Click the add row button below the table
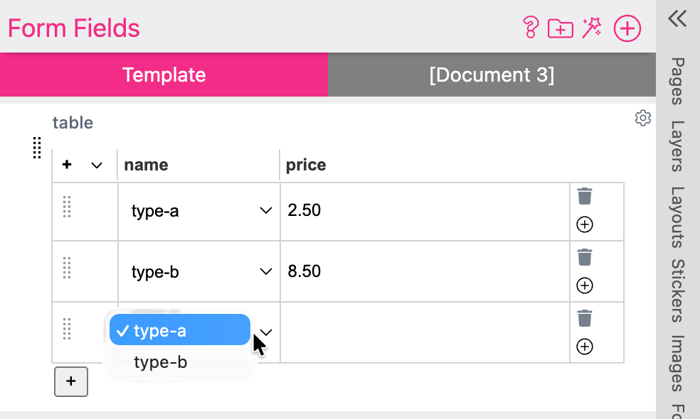This screenshot has width=700, height=419. (71, 381)
